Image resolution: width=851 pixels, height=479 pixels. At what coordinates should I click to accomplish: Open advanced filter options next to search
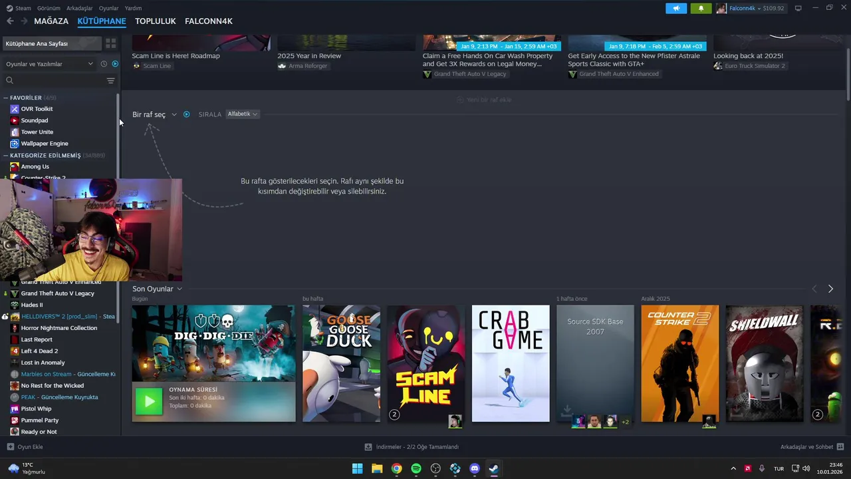pos(110,80)
